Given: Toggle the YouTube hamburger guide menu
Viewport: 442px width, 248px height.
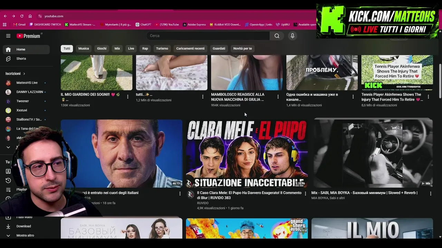Looking at the screenshot, I should [8, 36].
